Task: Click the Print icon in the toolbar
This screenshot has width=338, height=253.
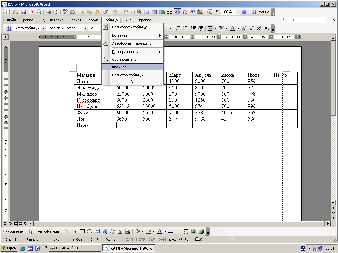Action: point(48,12)
